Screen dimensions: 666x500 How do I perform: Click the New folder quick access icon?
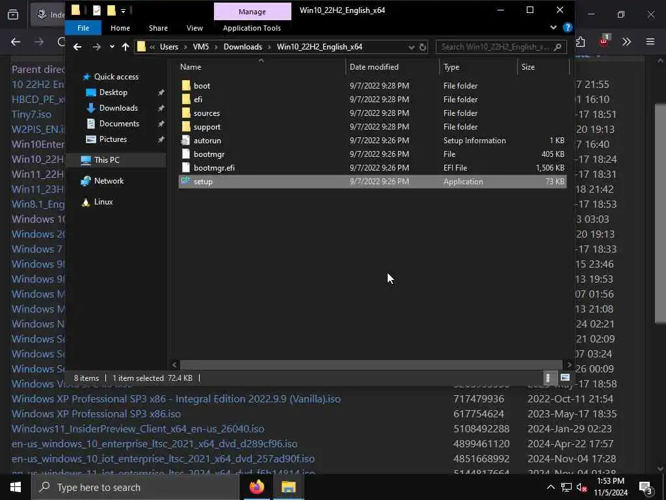[112, 10]
